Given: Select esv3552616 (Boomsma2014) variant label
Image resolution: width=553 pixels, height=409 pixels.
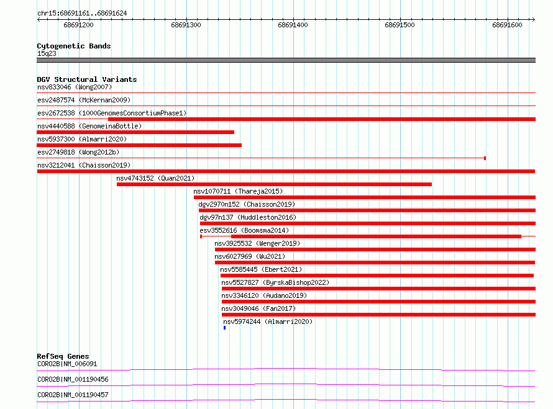Looking at the screenshot, I should tap(244, 230).
